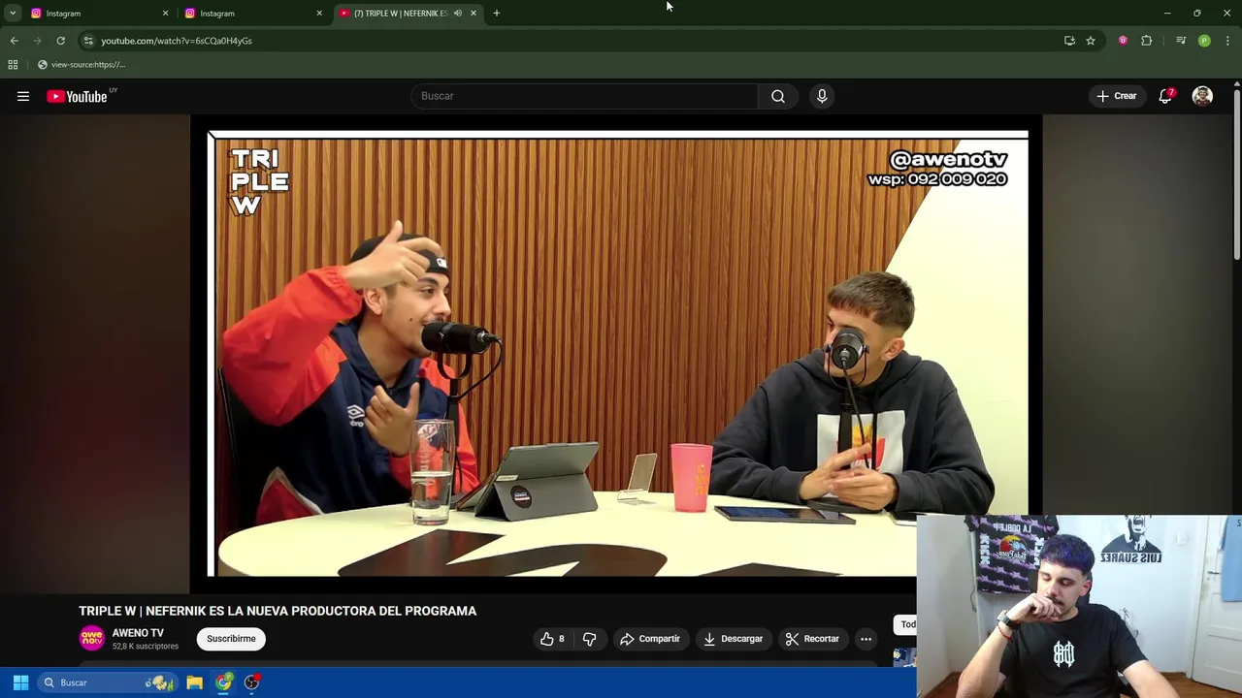Open File Explorer from the taskbar
This screenshot has height=698, width=1242.
tap(194, 682)
